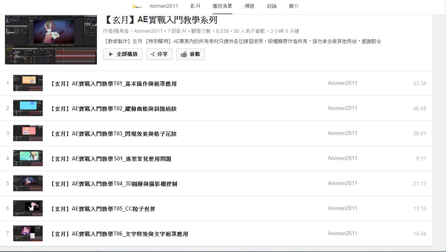Screen dimensions: 446x252
Task: Open the large playlist cover thumbnail
Action: pos(51,40)
